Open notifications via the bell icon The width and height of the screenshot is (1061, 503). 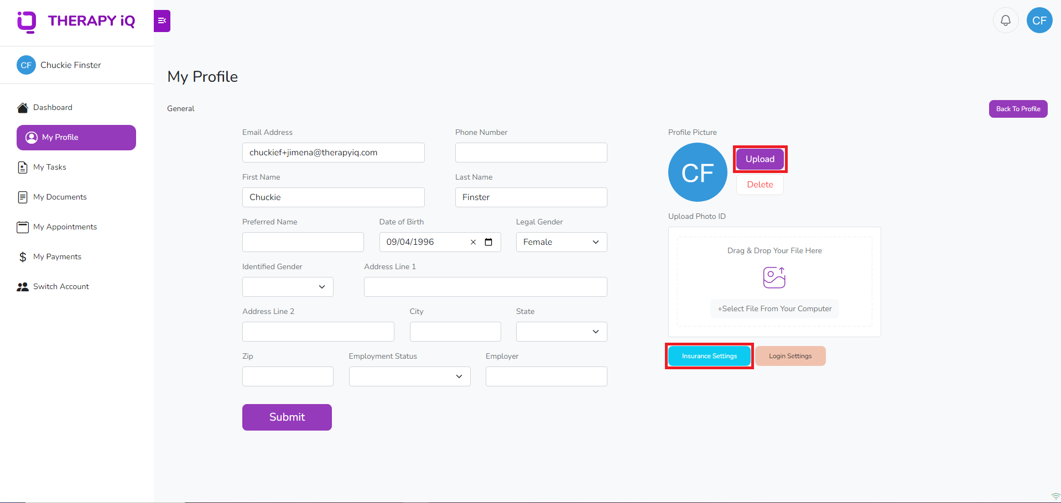[1006, 20]
